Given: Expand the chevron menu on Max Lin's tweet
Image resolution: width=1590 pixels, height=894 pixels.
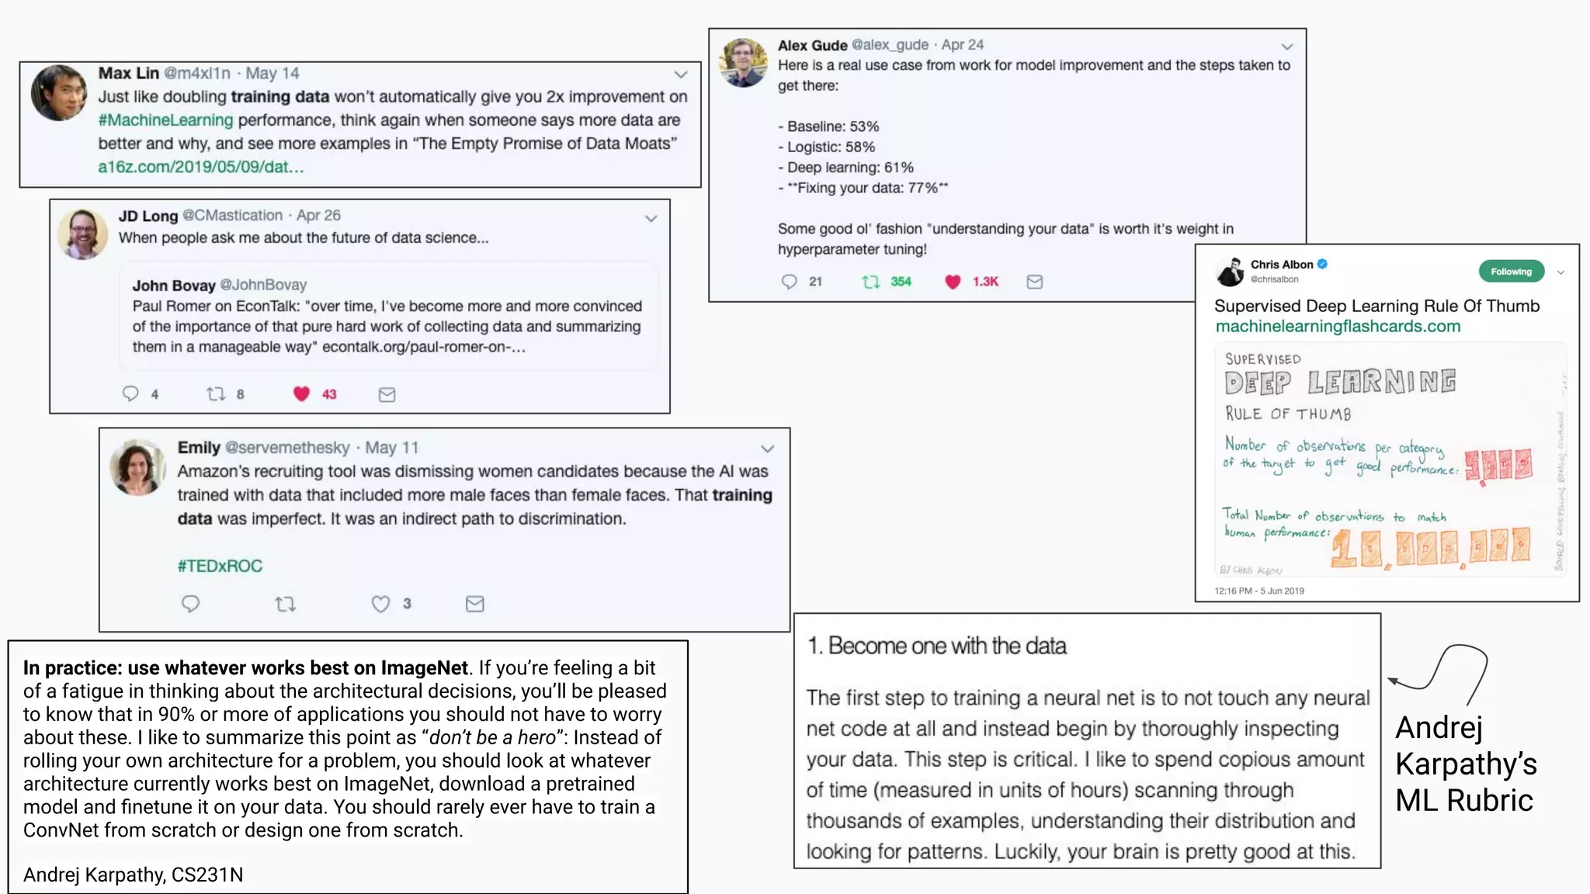Looking at the screenshot, I should pyautogui.click(x=681, y=74).
